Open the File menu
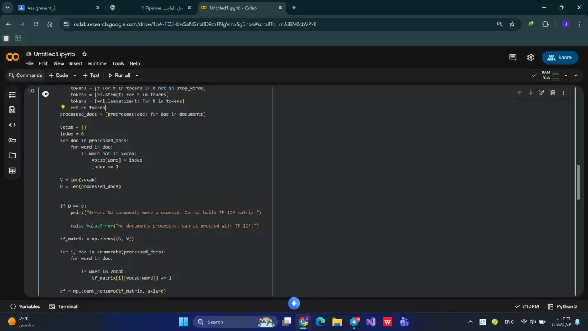This screenshot has height=331, width=588. point(29,63)
